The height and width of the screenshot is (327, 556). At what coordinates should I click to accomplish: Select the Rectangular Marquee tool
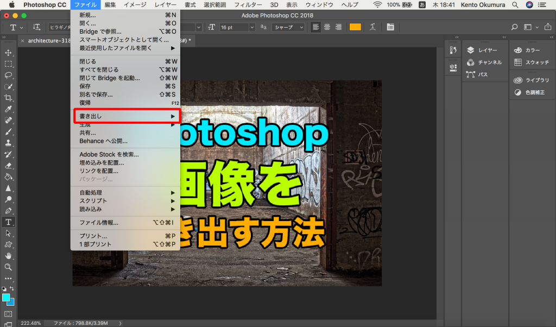[8, 64]
